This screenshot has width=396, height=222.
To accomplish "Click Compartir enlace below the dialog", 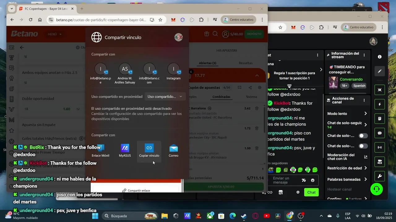I will pyautogui.click(x=136, y=191).
